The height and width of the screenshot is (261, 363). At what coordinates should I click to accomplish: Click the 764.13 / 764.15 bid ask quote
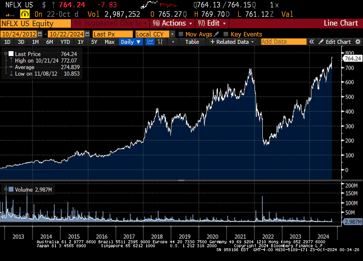click(x=224, y=5)
